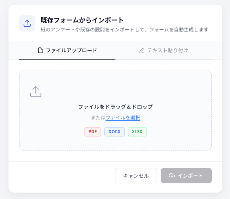Viewport: 230px width, 199px height.
Task: Click the cloud upload icon in インポート button
Action: click(x=172, y=176)
